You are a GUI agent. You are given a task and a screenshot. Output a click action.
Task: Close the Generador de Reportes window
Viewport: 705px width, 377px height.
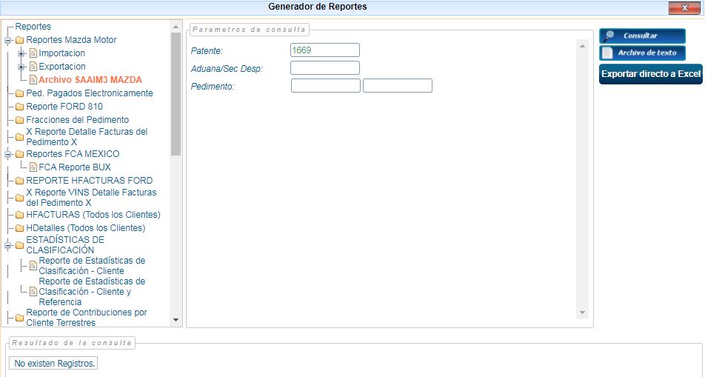coord(684,7)
